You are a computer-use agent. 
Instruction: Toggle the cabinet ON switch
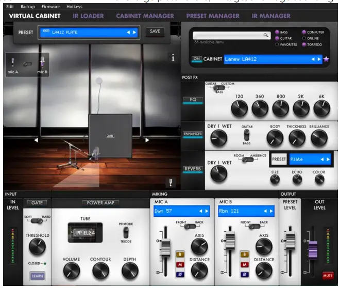coord(196,59)
